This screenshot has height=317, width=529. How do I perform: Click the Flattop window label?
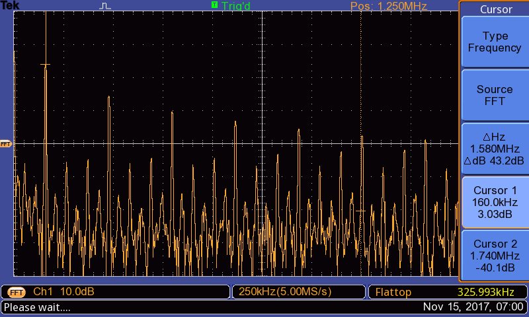coord(393,292)
